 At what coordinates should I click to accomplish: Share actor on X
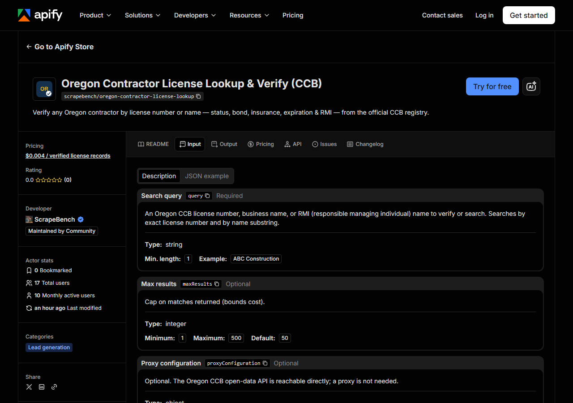coord(29,387)
